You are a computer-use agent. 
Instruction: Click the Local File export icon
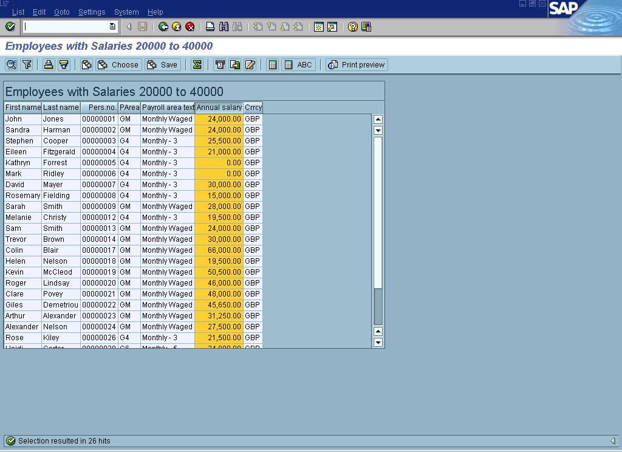pyautogui.click(x=235, y=64)
